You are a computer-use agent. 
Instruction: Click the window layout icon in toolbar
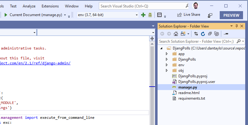click(160, 15)
